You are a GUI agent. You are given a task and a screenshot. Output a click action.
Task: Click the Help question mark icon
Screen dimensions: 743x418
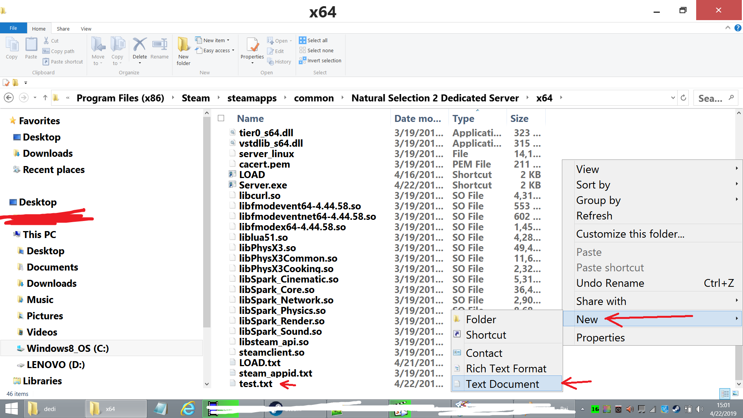pyautogui.click(x=738, y=28)
